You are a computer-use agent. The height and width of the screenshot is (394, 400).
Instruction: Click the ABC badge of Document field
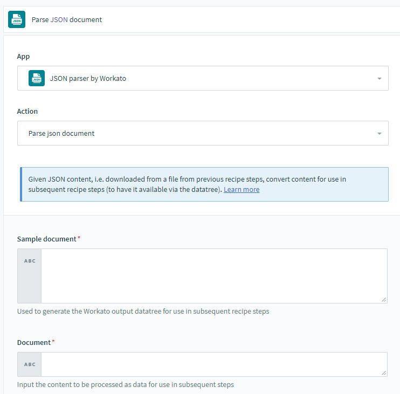(30, 364)
